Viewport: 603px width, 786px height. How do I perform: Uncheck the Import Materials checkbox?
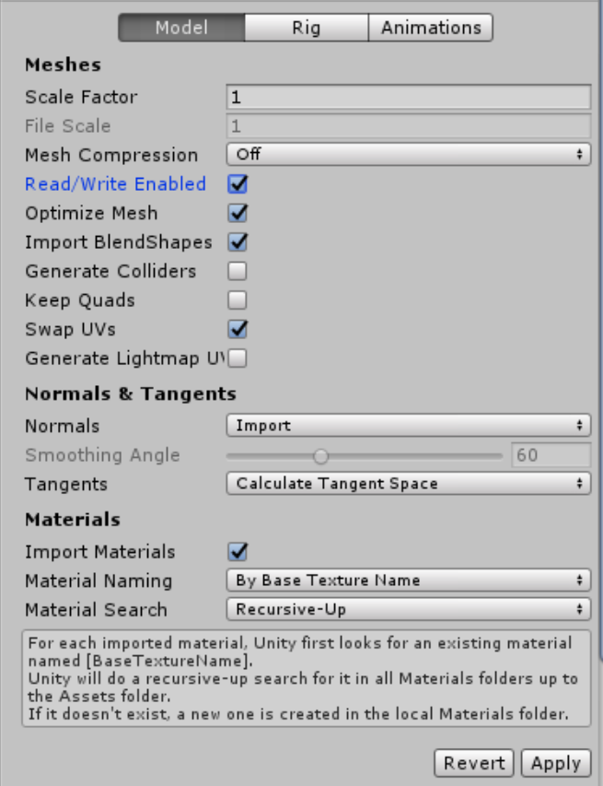(x=238, y=552)
